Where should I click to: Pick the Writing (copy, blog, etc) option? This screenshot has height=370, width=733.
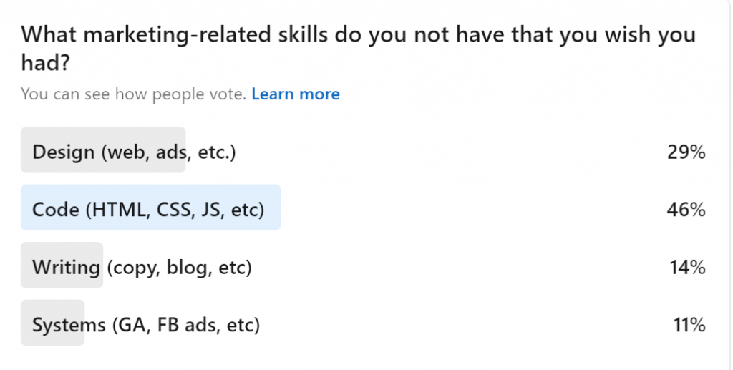click(142, 267)
